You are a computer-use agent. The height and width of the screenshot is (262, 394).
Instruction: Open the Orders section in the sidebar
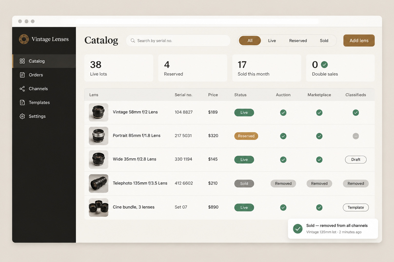44,75
